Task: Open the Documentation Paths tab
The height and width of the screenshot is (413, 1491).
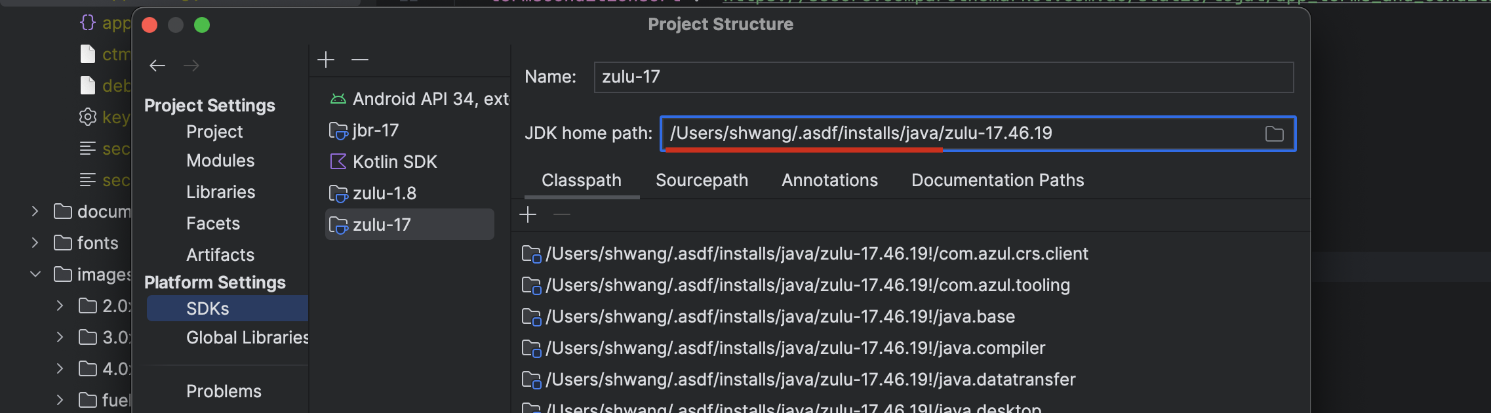Action: [997, 180]
